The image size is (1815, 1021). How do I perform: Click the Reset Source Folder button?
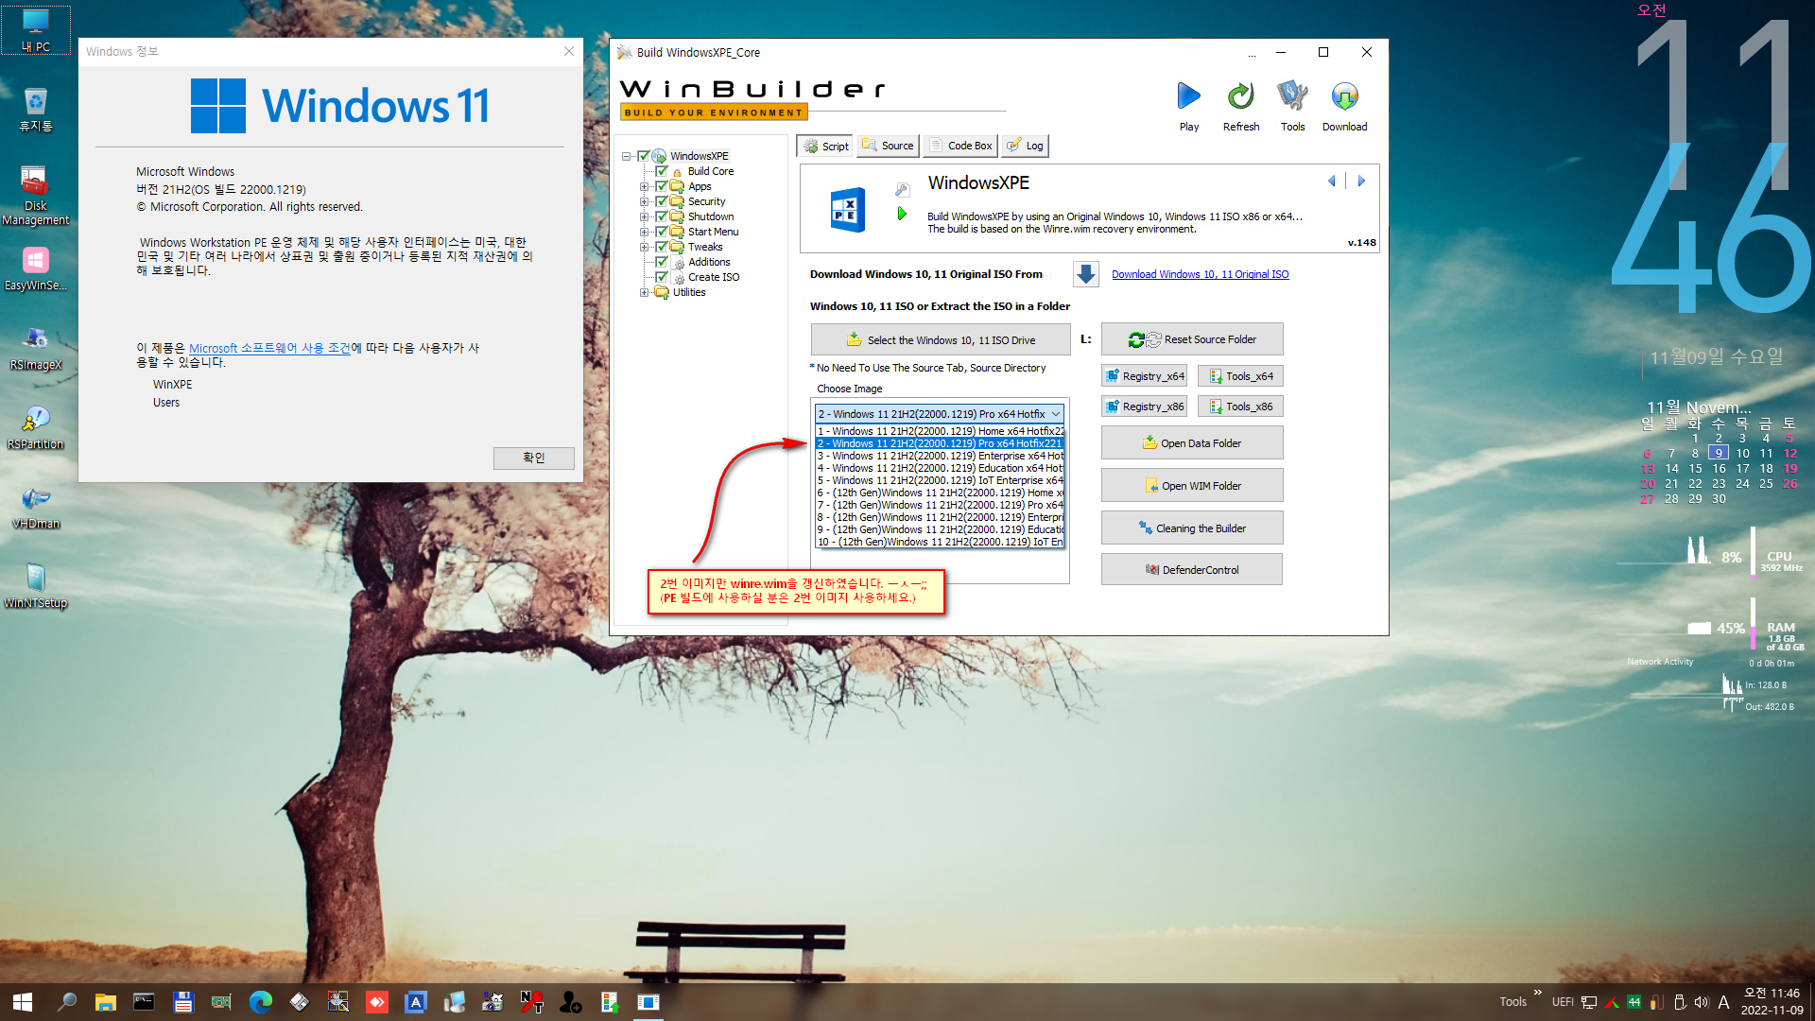pos(1192,339)
